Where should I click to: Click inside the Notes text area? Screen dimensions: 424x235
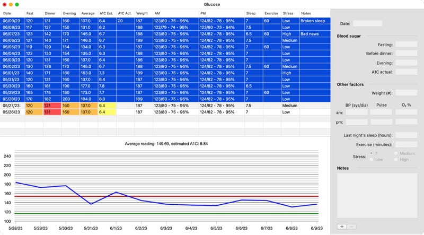(377, 195)
